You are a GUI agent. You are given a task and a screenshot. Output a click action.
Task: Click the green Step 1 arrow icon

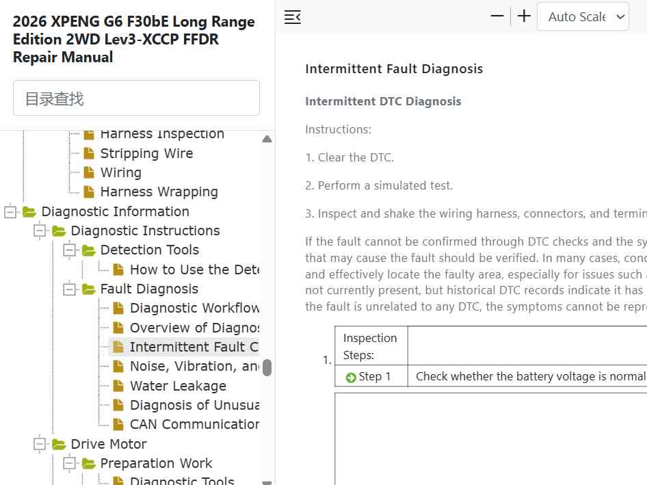(351, 378)
